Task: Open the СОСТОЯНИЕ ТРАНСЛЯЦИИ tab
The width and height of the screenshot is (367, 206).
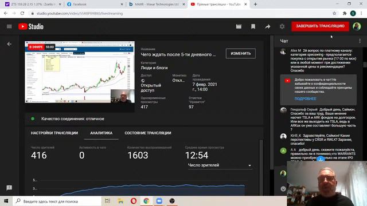Action: click(x=148, y=133)
